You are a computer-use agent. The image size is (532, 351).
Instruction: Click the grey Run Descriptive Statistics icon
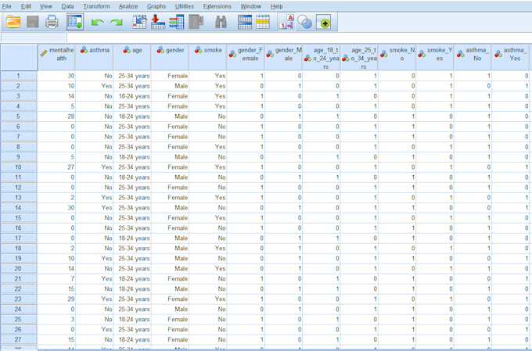(x=196, y=22)
